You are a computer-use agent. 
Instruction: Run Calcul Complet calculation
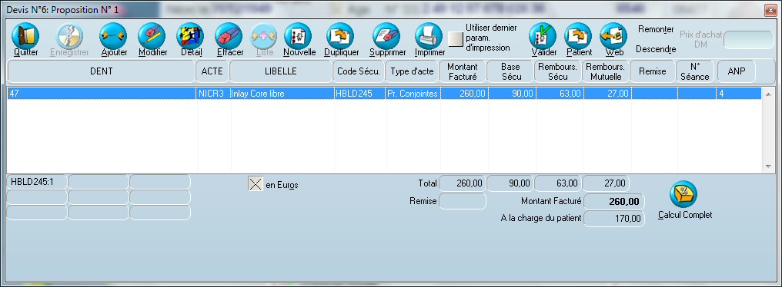[x=683, y=194]
